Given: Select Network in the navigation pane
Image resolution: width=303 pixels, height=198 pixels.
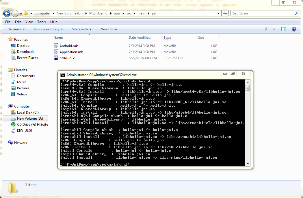Looking at the screenshot, I should (x=21, y=143).
